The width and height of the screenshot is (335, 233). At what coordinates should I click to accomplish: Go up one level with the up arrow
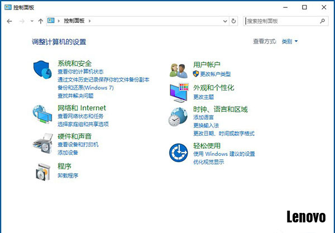click(41, 21)
